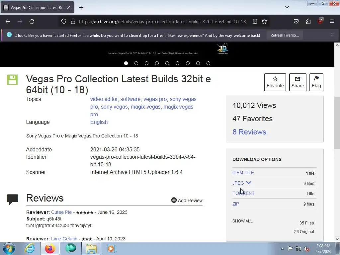Image resolution: width=340 pixels, height=255 pixels.
Task: Dismiss the Refresh Firefox notification bar
Action: pos(332,35)
